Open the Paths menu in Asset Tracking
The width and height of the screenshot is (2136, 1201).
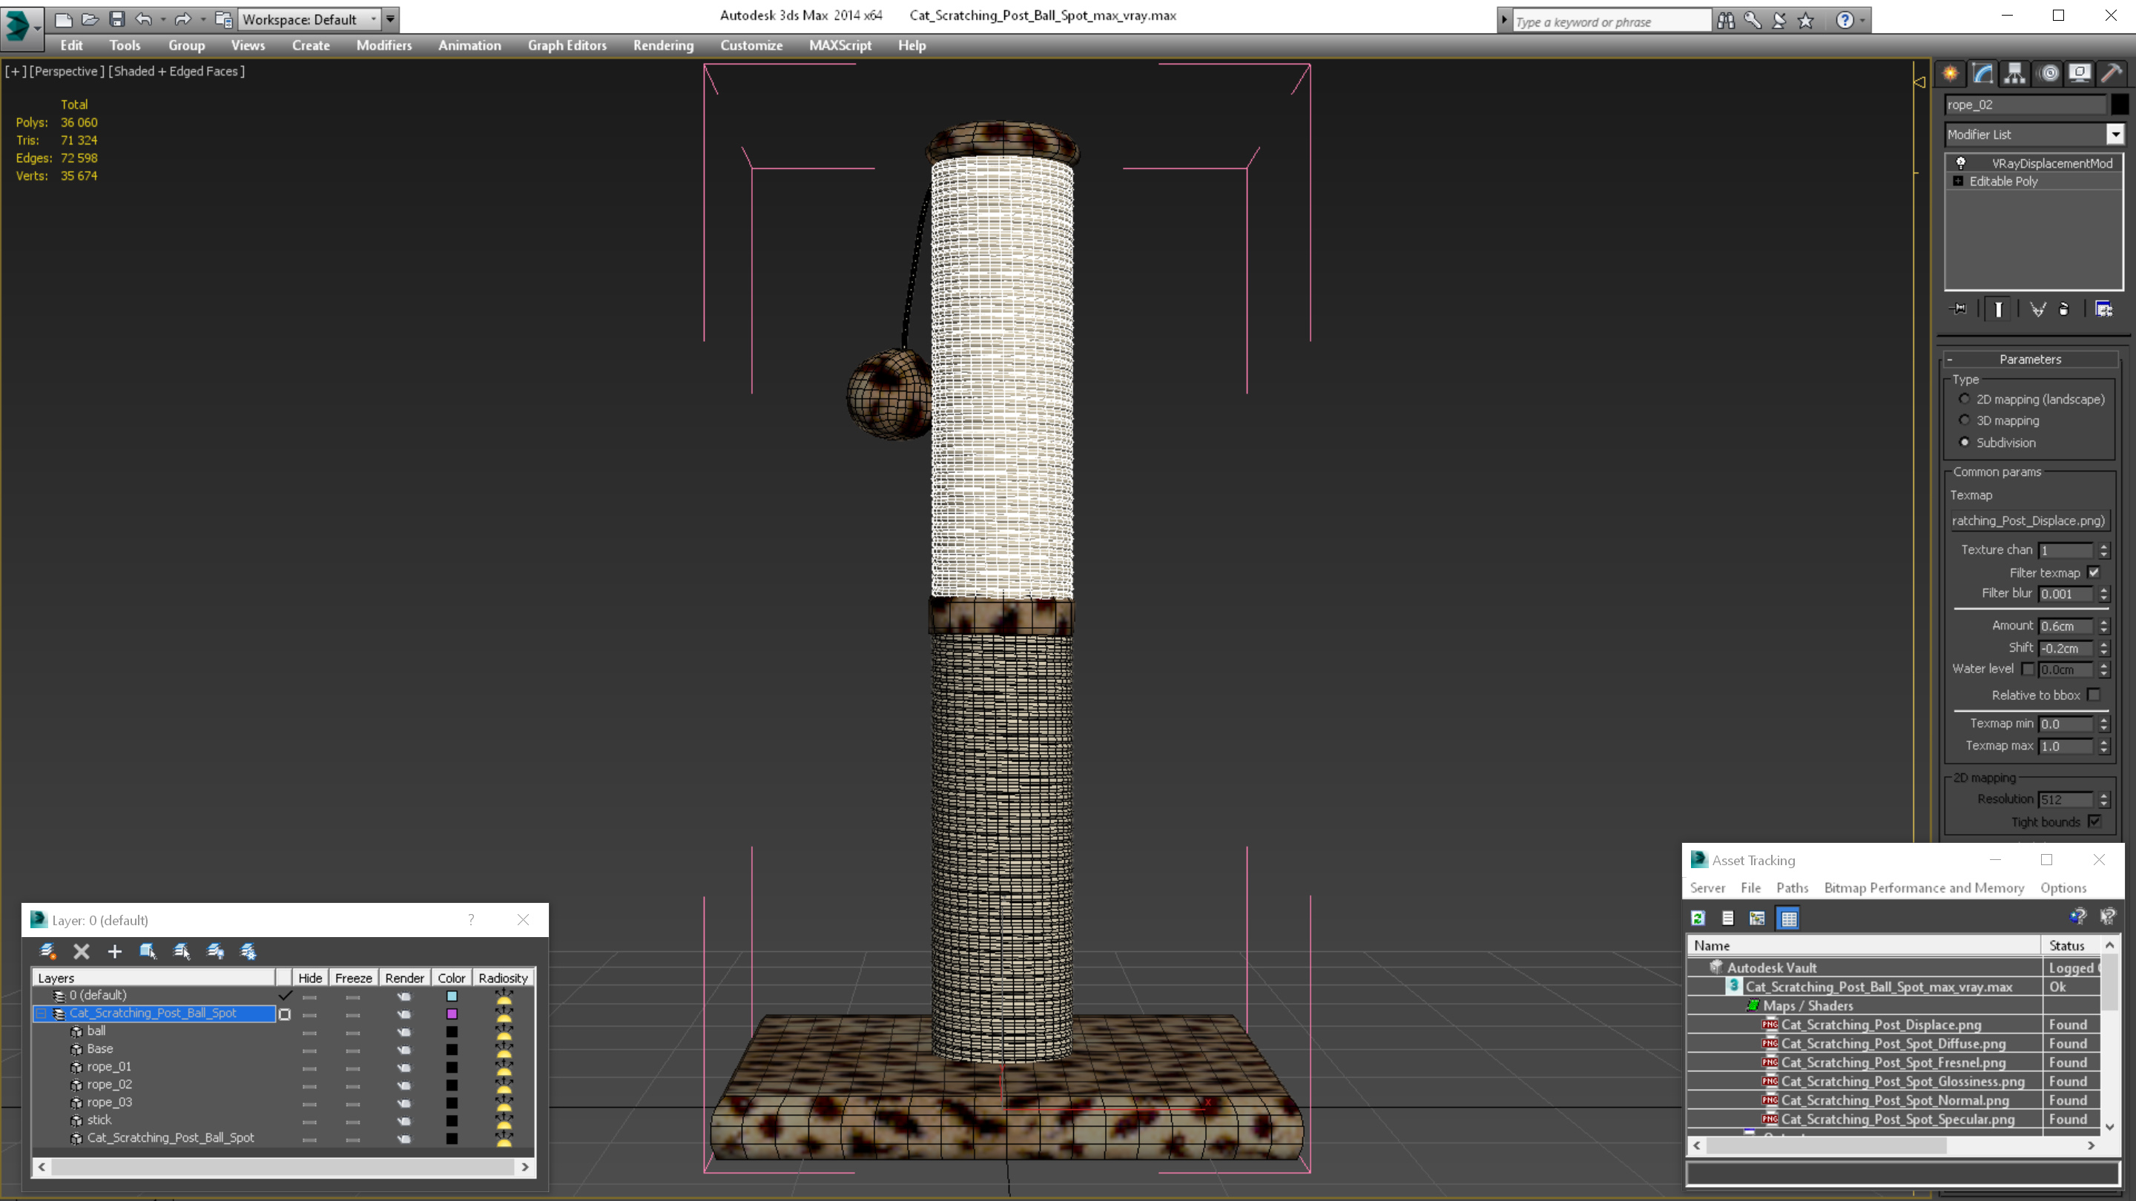tap(1792, 887)
